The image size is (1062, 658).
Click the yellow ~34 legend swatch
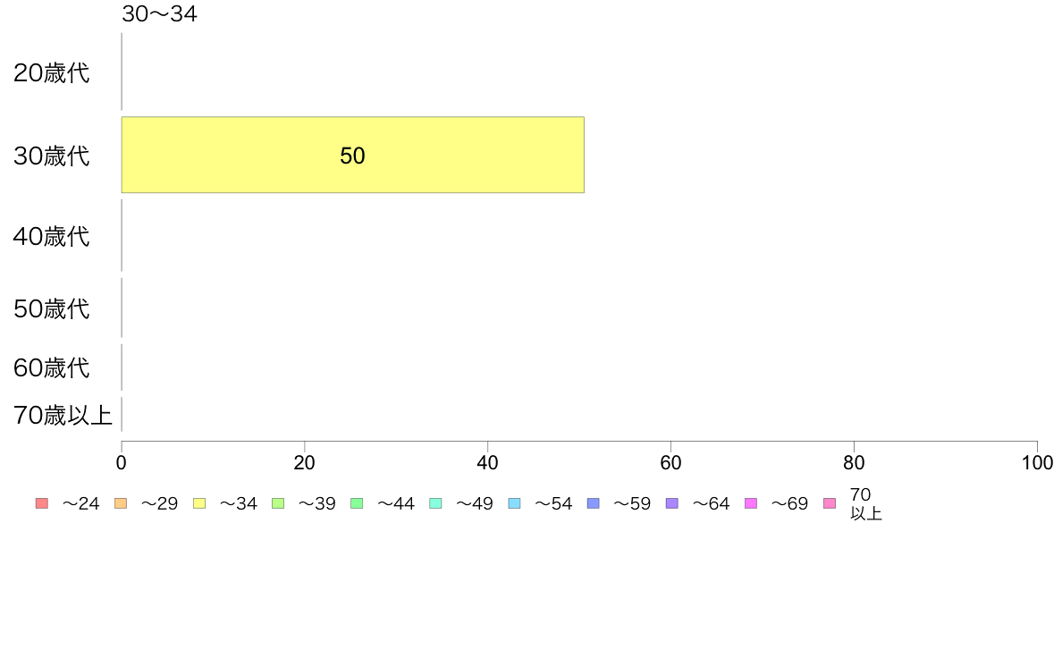199,503
